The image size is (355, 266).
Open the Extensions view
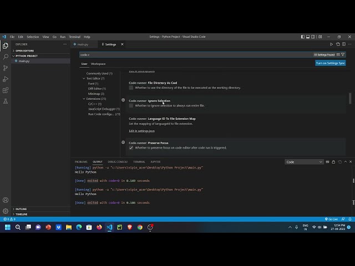6,90
